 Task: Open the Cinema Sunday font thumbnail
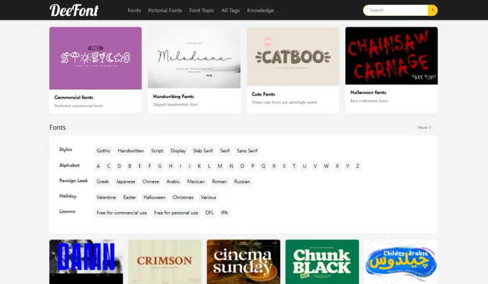pos(243,261)
